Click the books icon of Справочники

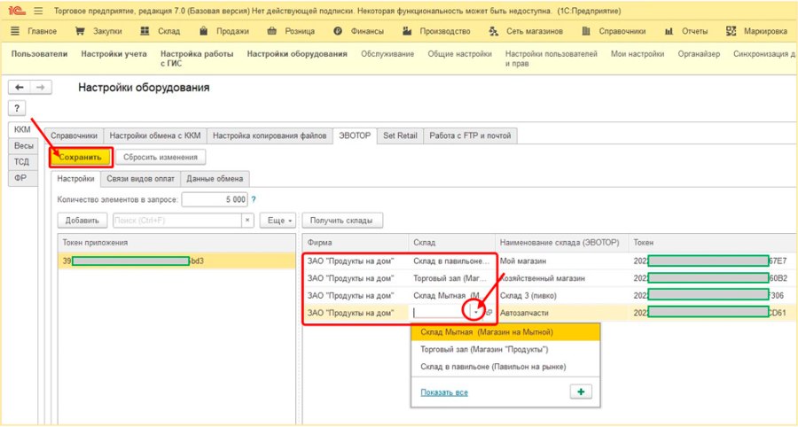586,32
